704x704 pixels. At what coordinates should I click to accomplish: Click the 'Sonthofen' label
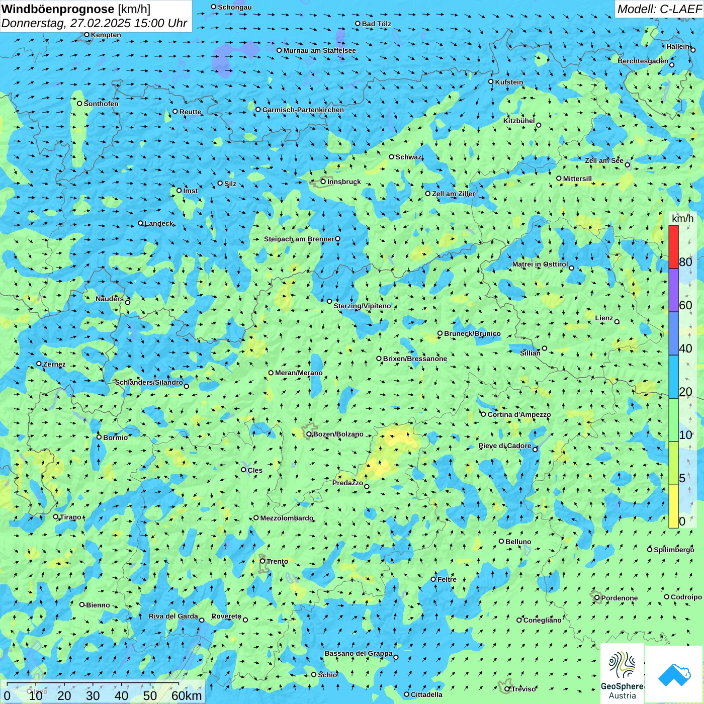(101, 104)
